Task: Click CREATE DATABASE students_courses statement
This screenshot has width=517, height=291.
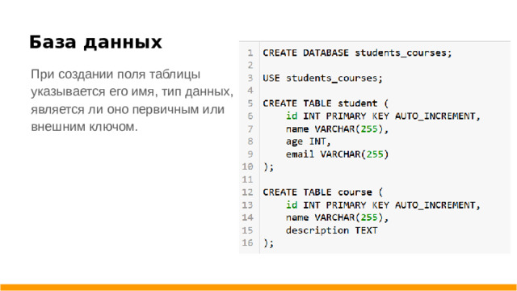Action: point(357,53)
